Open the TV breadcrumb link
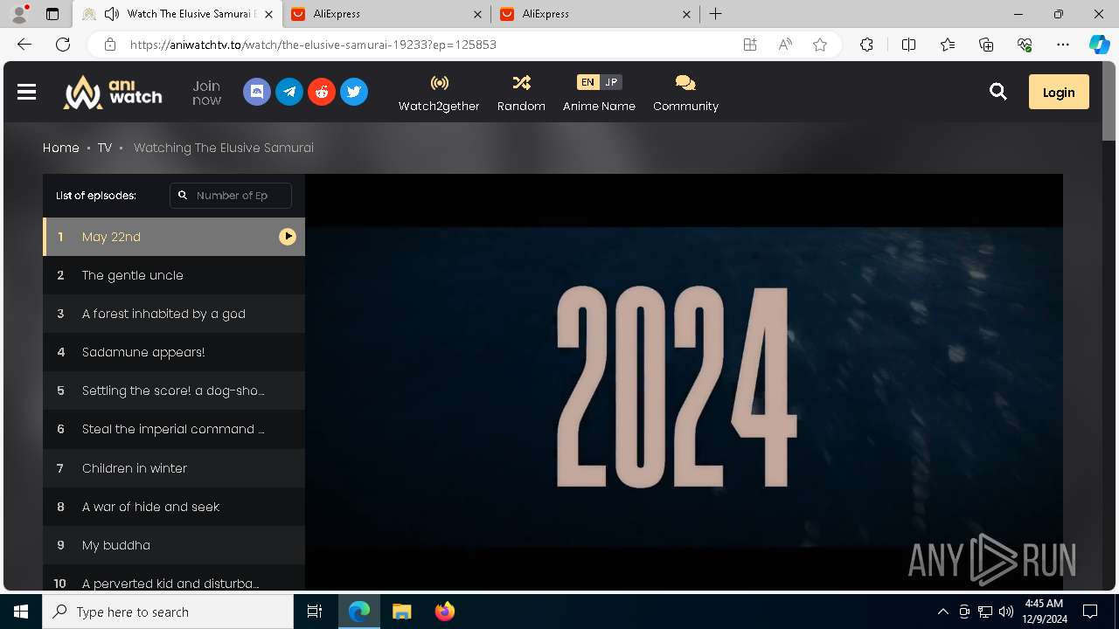Viewport: 1119px width, 629px height. pyautogui.click(x=105, y=148)
